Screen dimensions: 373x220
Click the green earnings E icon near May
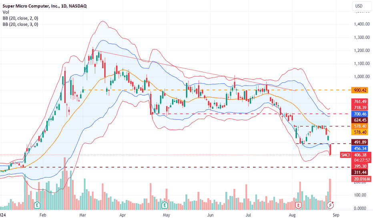click(164, 205)
